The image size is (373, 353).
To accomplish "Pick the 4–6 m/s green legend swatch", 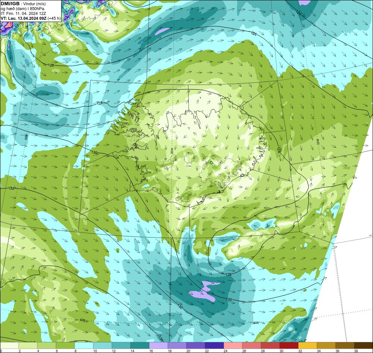I will point(47,345).
